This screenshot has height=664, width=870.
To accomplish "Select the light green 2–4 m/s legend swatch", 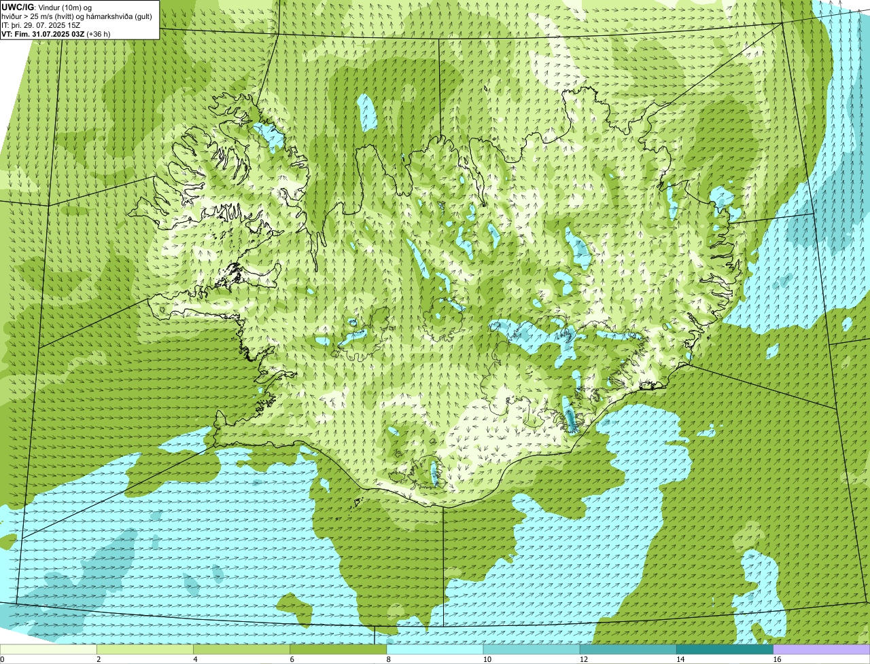I will tap(145, 650).
